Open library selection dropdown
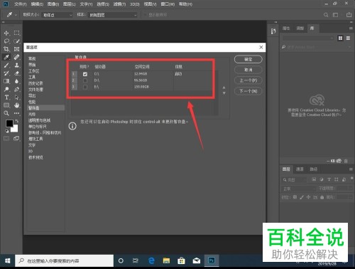 308,38
